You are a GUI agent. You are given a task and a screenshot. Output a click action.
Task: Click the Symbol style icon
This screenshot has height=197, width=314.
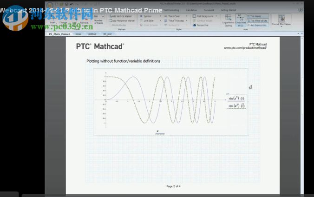point(141,16)
